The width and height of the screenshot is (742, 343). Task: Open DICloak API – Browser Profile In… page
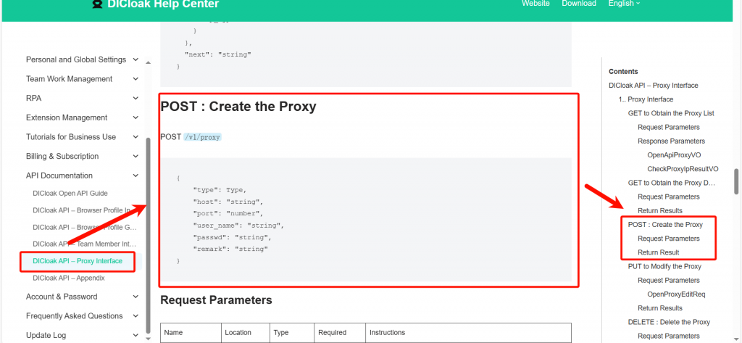(x=81, y=210)
